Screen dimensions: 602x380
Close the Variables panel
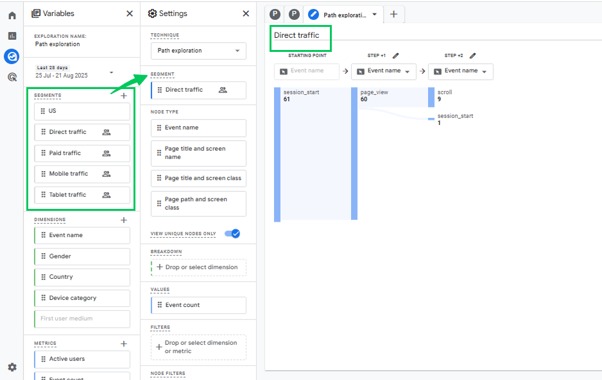coord(130,13)
